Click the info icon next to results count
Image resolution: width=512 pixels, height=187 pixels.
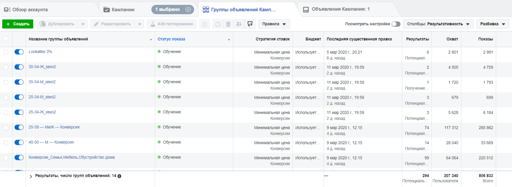pyautogui.click(x=119, y=176)
